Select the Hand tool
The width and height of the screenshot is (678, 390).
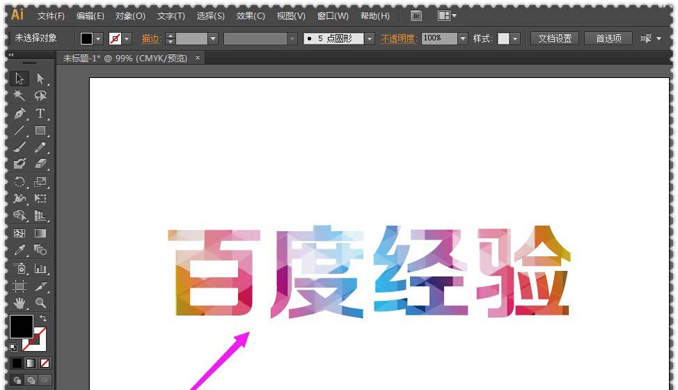(x=19, y=303)
